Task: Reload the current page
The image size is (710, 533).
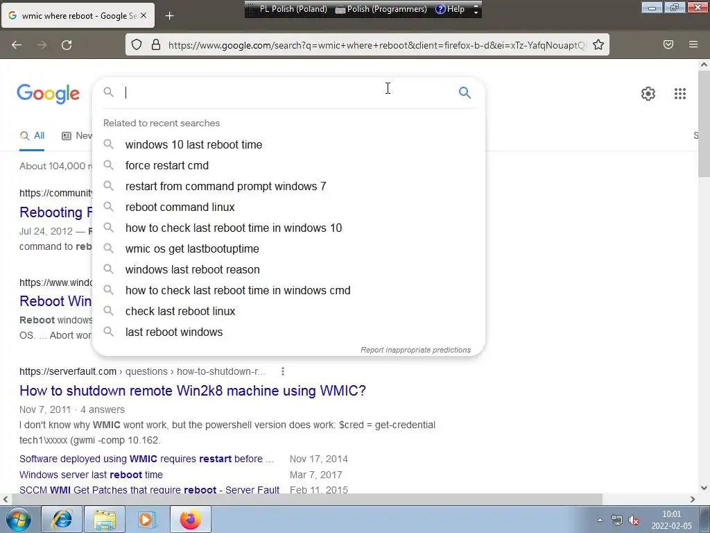Action: [x=67, y=45]
